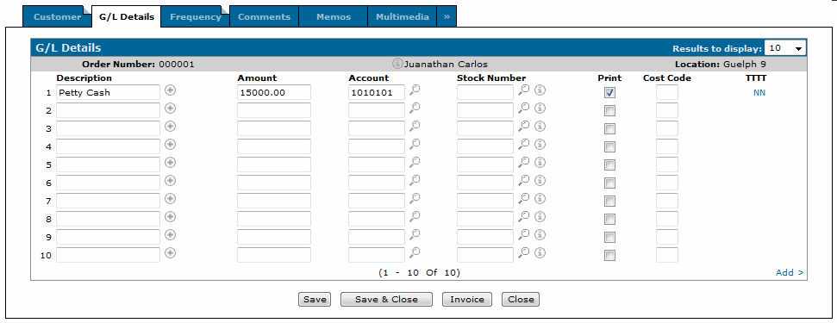Click the Stock Number info icon on row 10
Image resolution: width=837 pixels, height=323 pixels.
pyautogui.click(x=540, y=252)
